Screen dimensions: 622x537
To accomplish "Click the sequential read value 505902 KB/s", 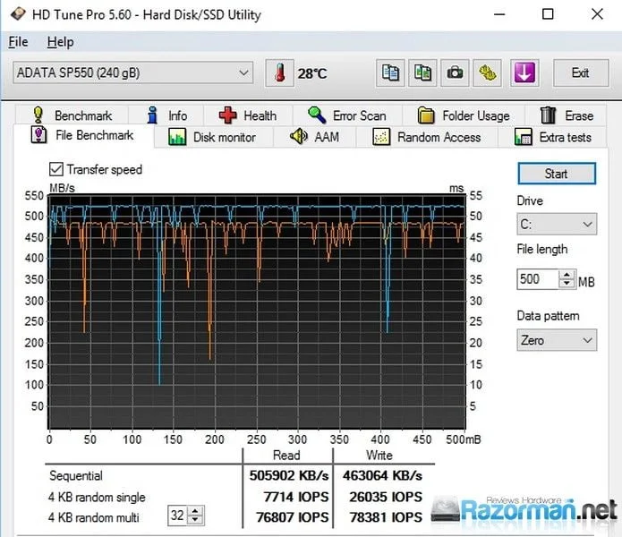I will pos(289,475).
